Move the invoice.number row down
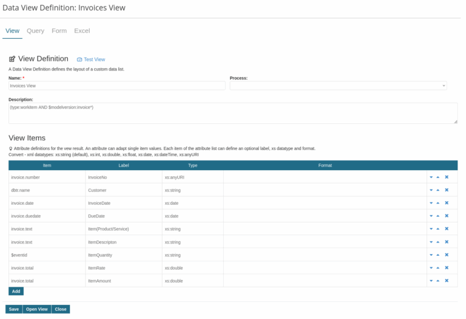Image resolution: width=466 pixels, height=319 pixels. pyautogui.click(x=431, y=177)
